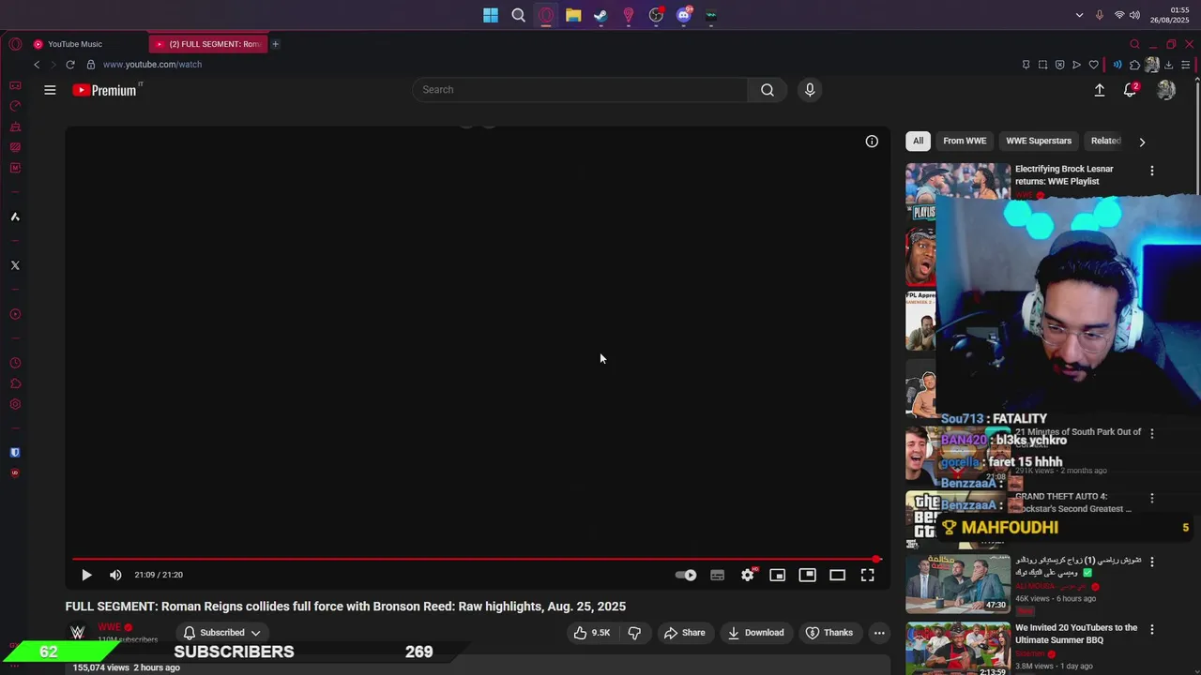Select the FULL SEGMENT browser tab
Screen dimensions: 1201x675
tap(208, 44)
